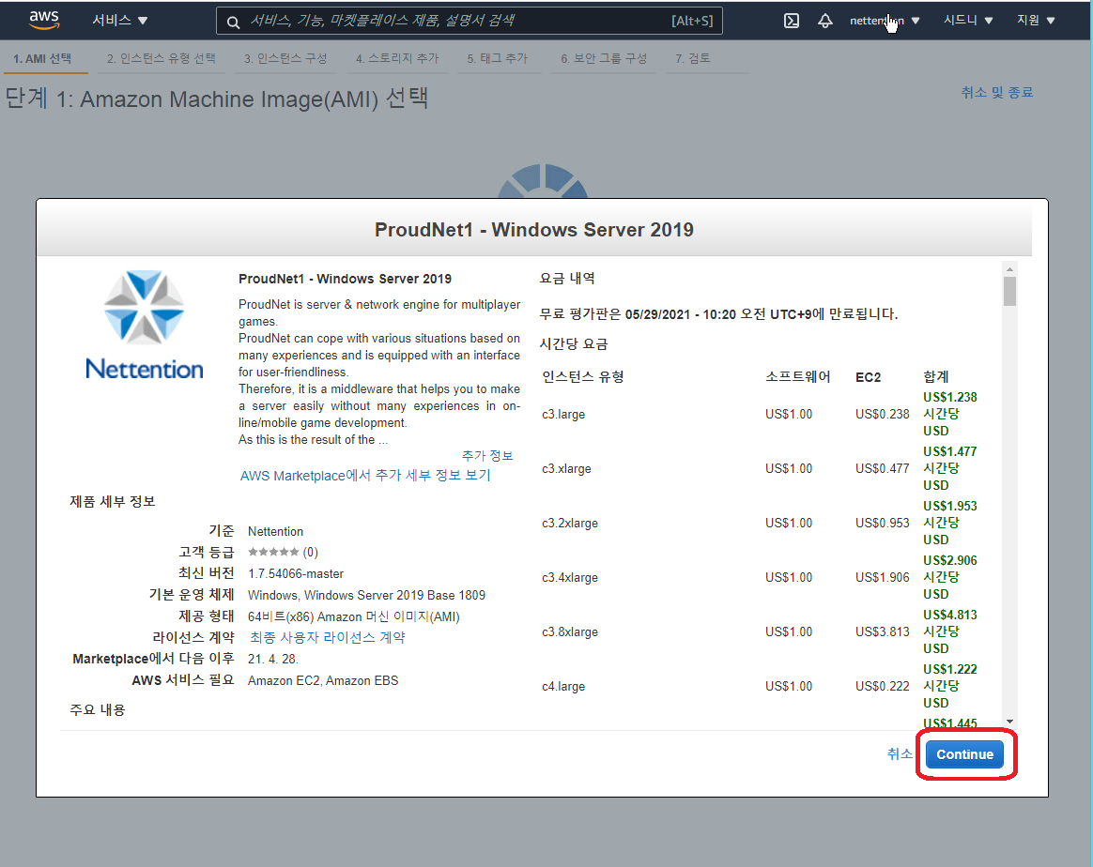This screenshot has height=867, width=1093.
Task: Open the 추가 정보 more info link
Action: click(x=487, y=455)
